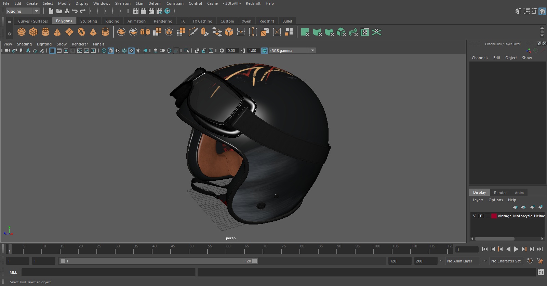Click the Layer Editor horizontal scrollbar
The width and height of the screenshot is (547, 286).
pos(494,239)
